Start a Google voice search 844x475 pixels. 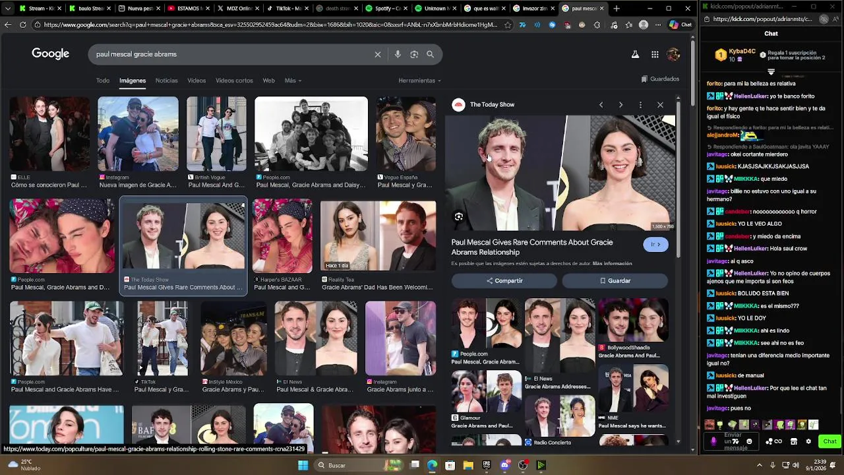coord(398,54)
